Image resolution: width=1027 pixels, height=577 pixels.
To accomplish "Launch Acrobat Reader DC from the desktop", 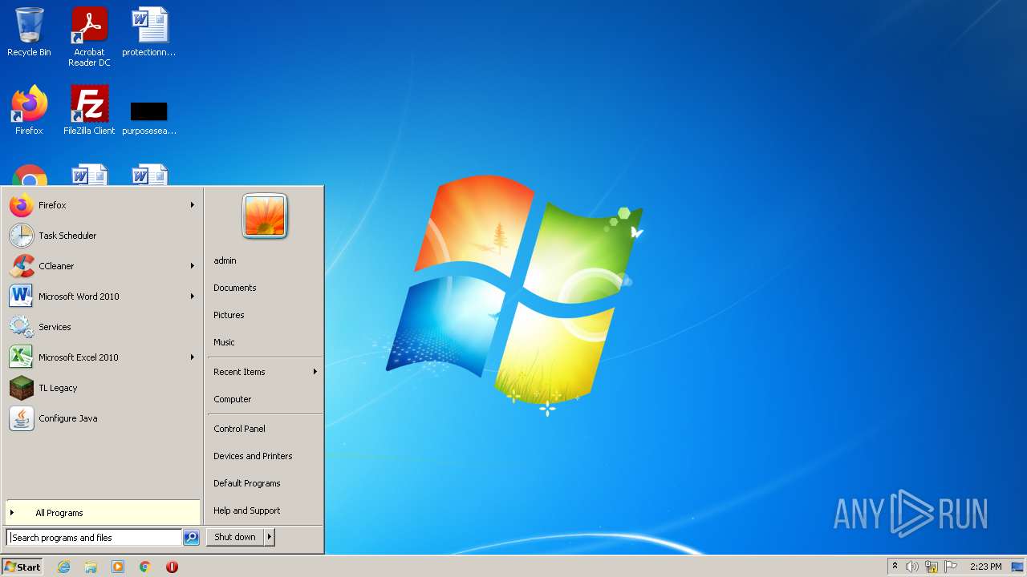I will (89, 37).
